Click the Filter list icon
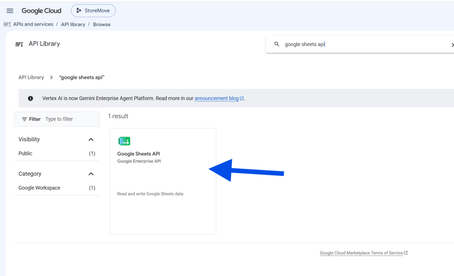 25,119
